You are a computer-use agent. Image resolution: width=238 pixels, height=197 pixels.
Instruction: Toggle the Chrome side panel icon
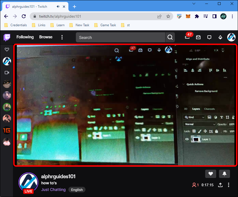(214, 16)
